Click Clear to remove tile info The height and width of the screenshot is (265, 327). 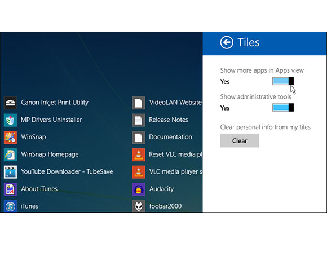point(240,141)
